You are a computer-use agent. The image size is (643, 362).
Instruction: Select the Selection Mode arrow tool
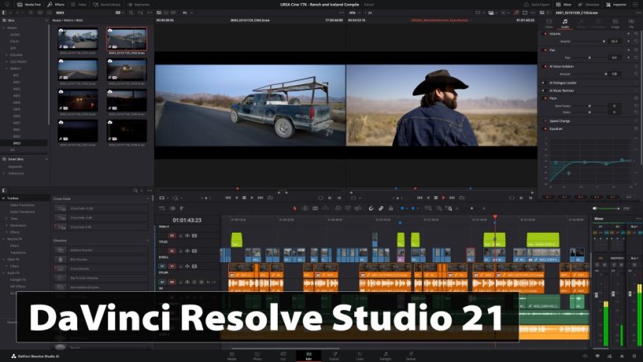click(294, 209)
